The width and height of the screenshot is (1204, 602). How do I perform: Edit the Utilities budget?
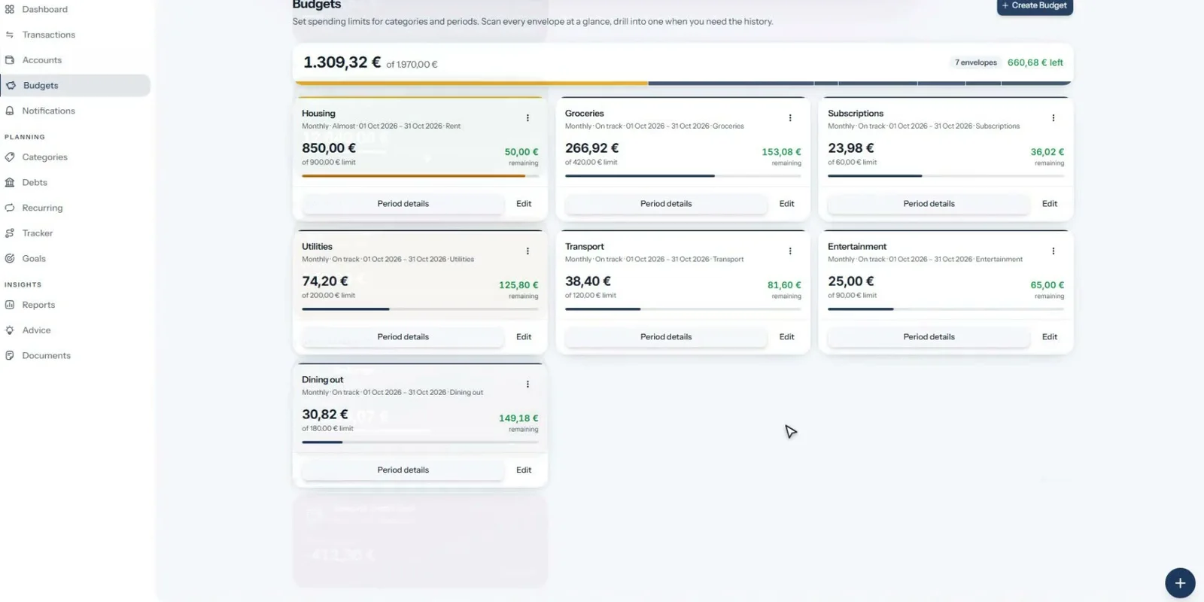coord(524,337)
